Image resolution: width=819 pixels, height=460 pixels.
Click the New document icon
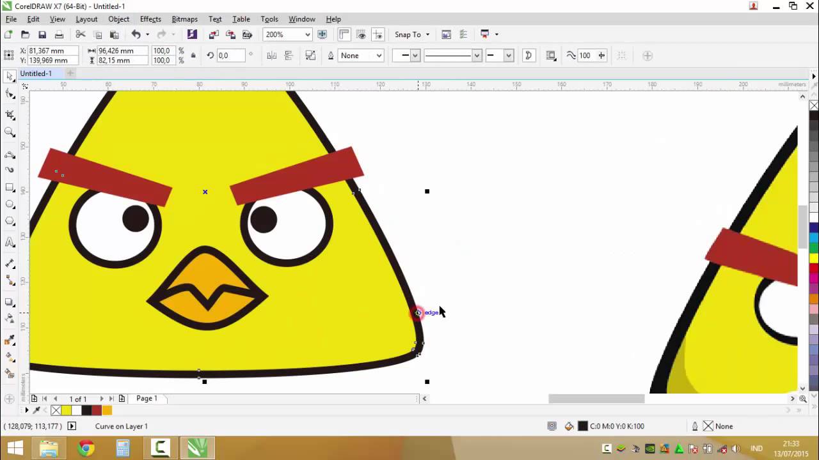coord(8,34)
